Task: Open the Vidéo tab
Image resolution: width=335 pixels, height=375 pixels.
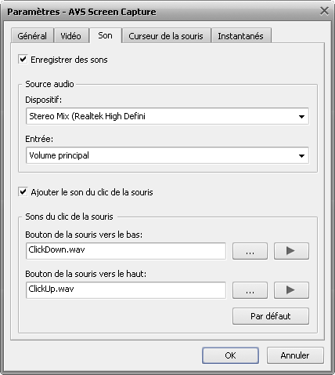Action: [x=70, y=36]
